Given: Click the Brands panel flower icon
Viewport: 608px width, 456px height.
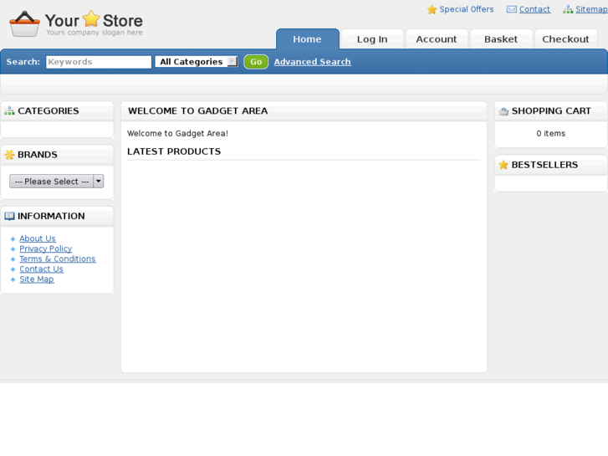Looking at the screenshot, I should coord(9,155).
